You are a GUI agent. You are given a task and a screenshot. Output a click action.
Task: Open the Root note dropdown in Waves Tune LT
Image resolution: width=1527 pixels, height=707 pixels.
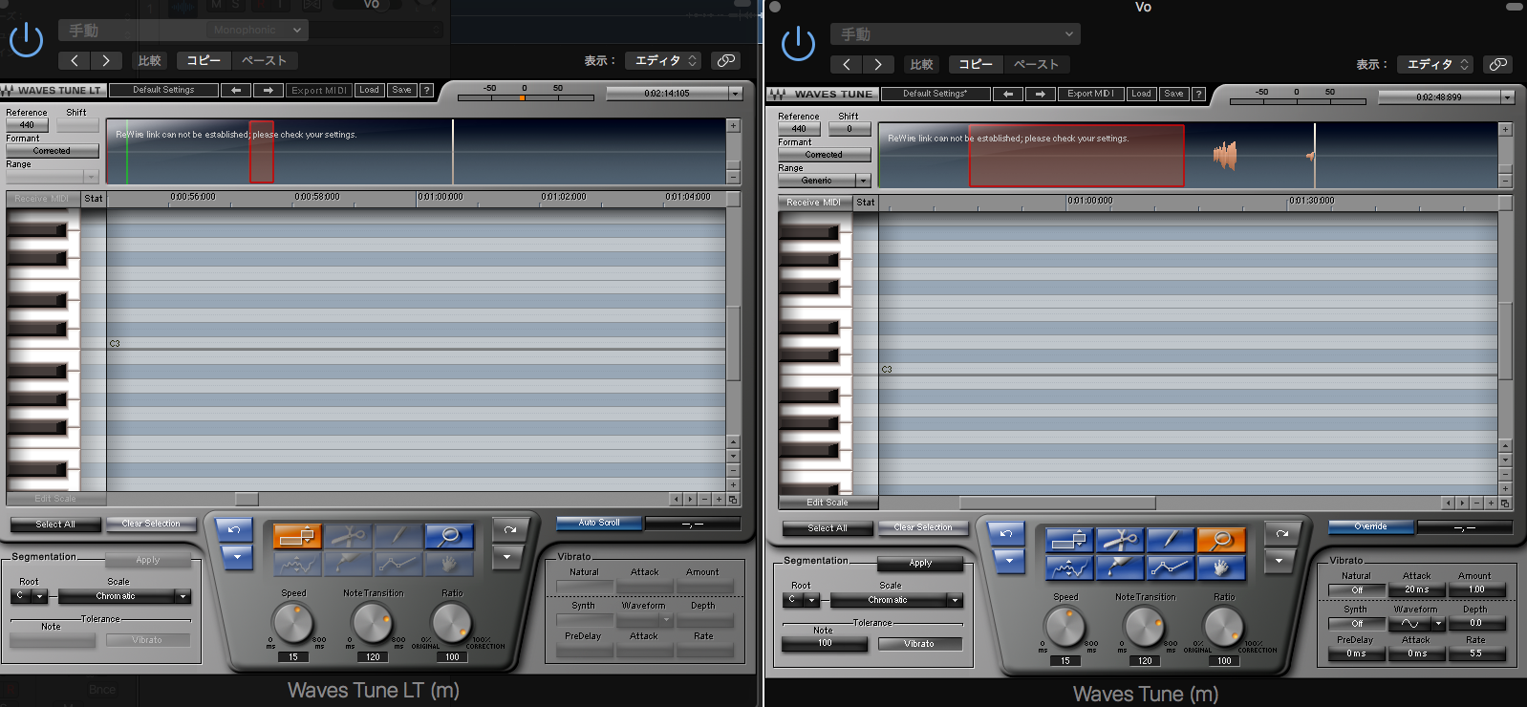tap(30, 596)
